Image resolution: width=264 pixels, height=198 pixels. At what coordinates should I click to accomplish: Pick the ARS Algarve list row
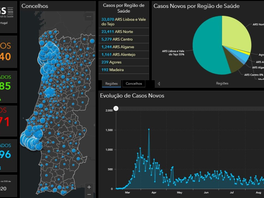click(x=124, y=47)
